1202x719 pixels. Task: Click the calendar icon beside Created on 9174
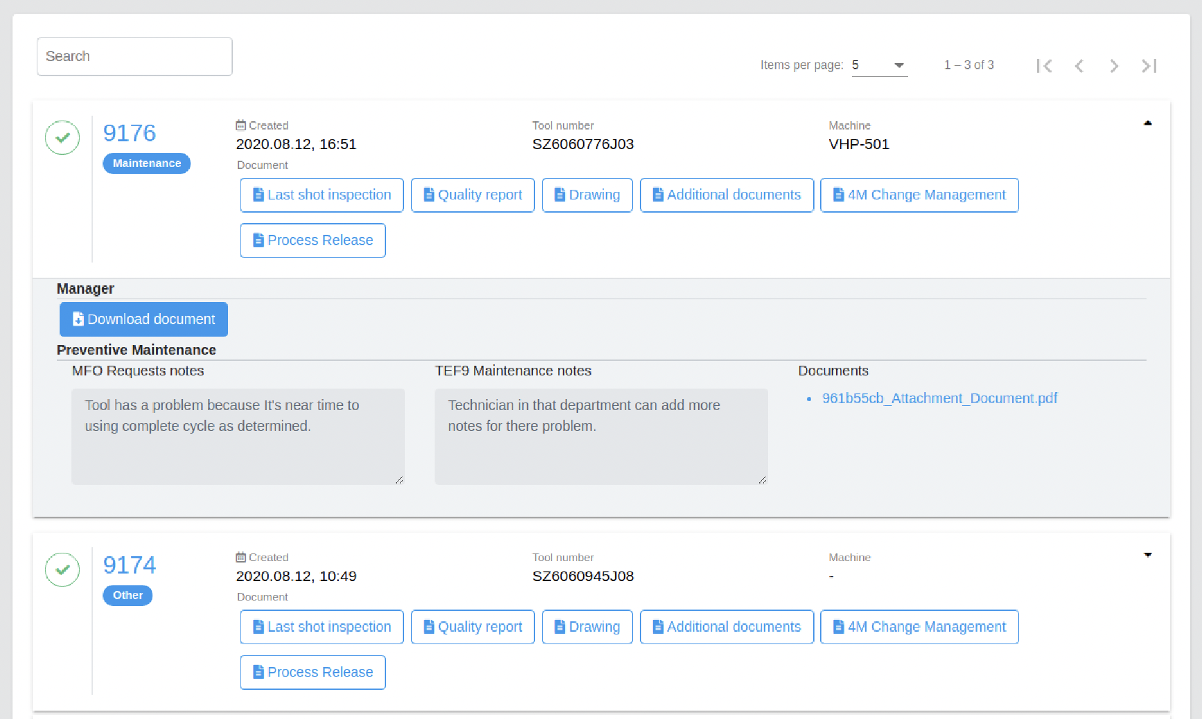point(241,557)
